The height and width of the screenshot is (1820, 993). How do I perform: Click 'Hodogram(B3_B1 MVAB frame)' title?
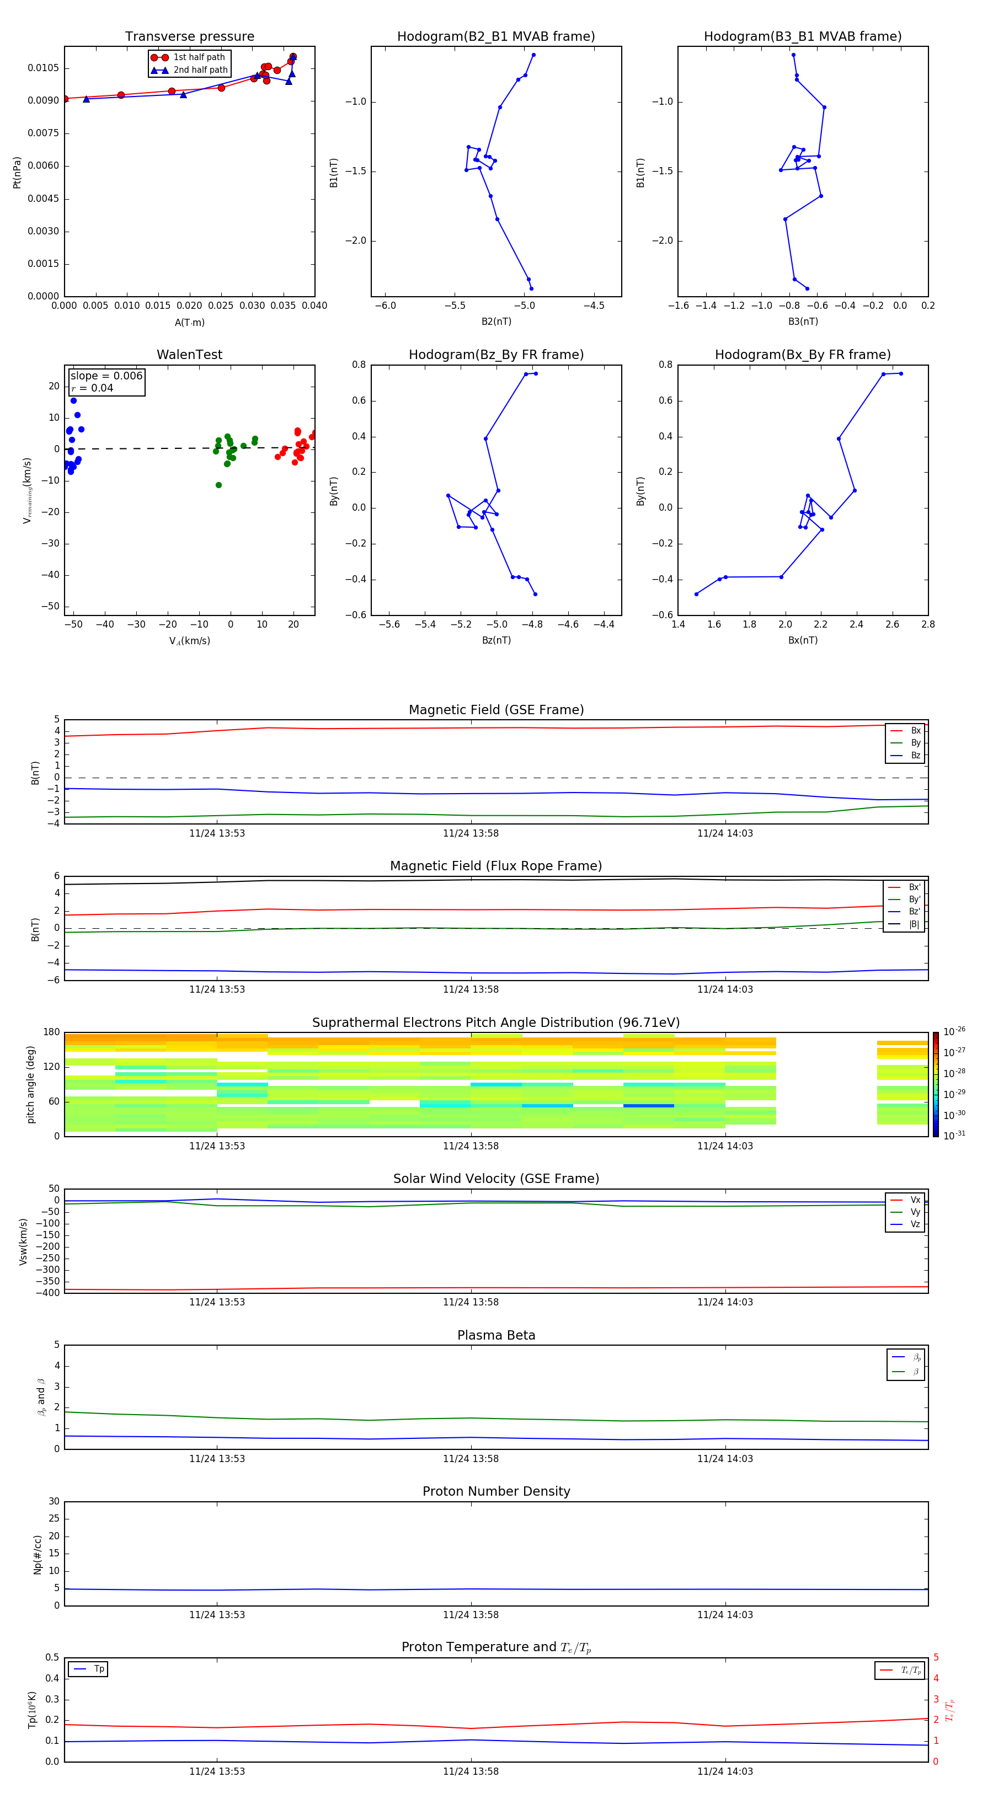point(803,37)
